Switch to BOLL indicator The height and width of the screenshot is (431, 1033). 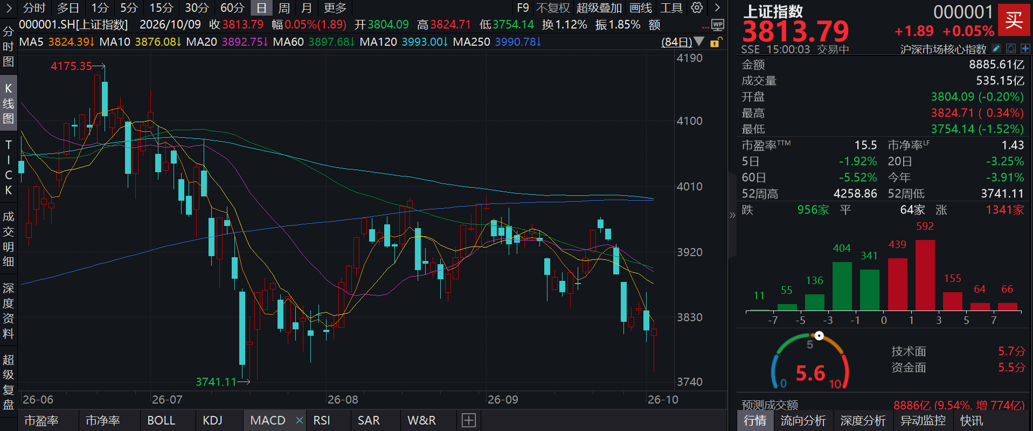[x=161, y=420]
